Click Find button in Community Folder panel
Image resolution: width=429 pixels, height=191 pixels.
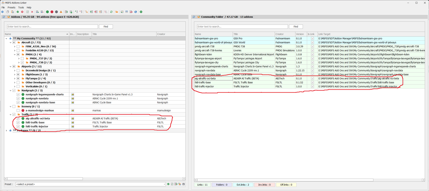pos(296,27)
